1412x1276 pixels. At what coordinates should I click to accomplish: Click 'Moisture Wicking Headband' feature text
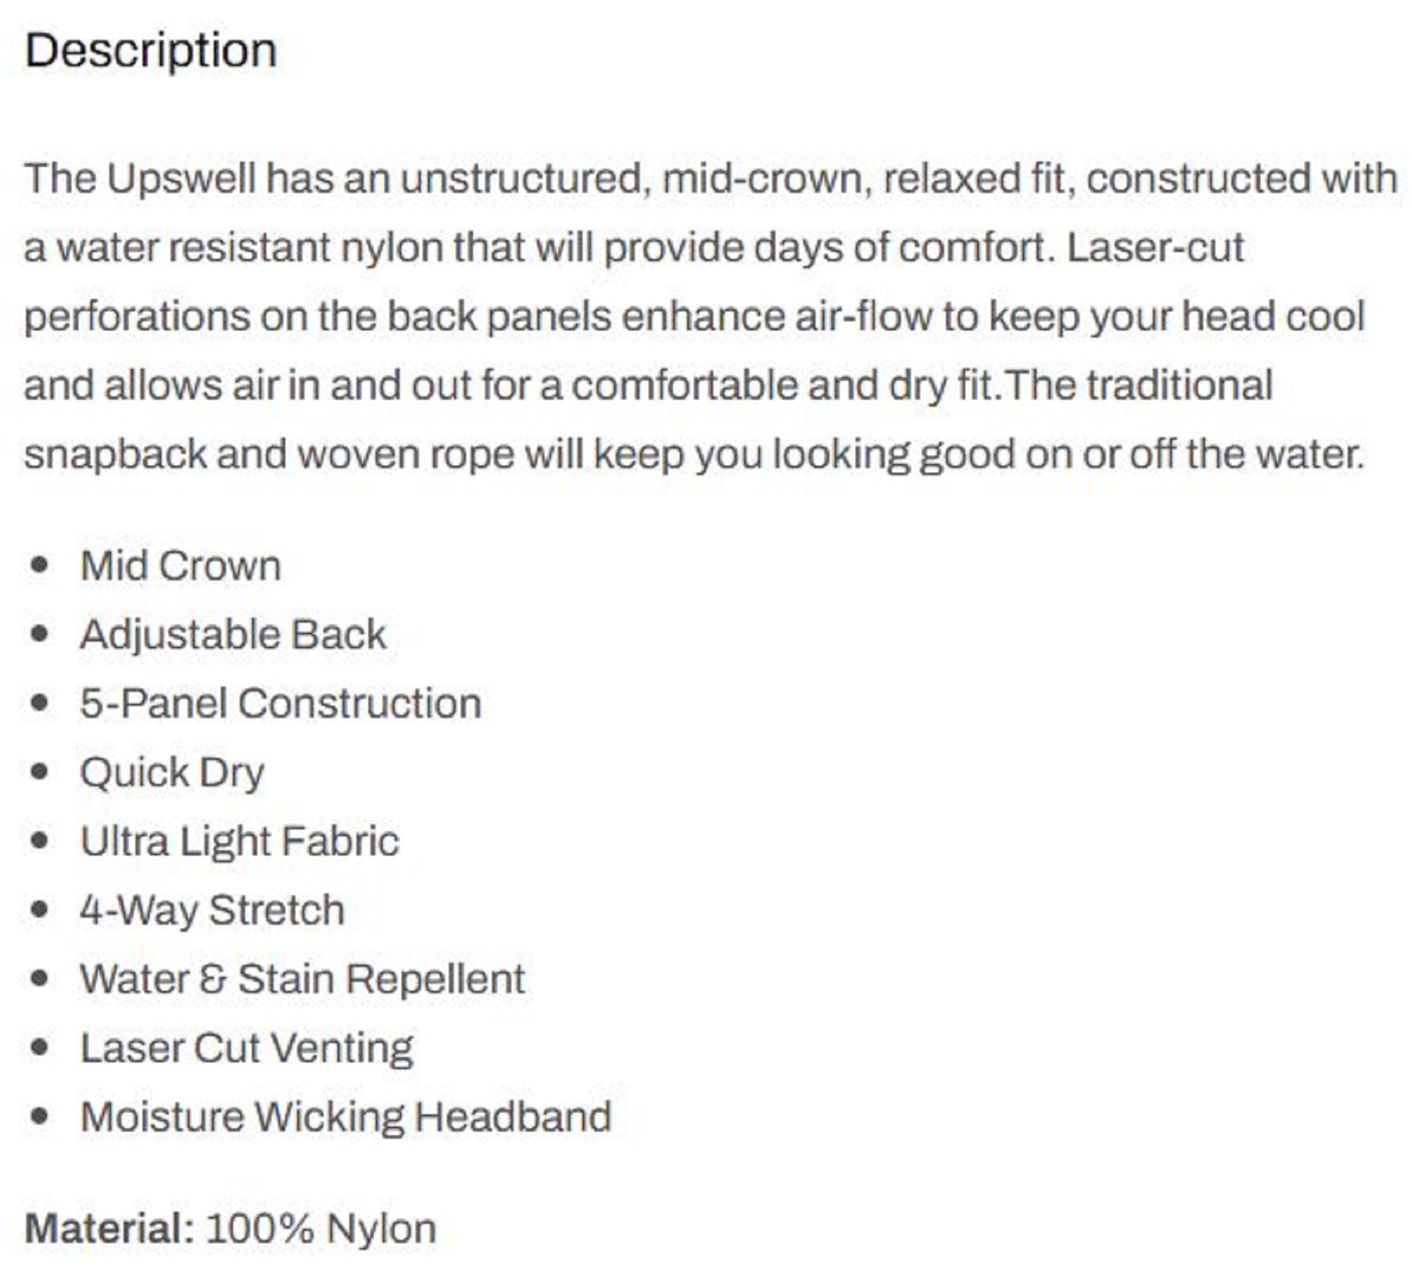pos(345,1116)
